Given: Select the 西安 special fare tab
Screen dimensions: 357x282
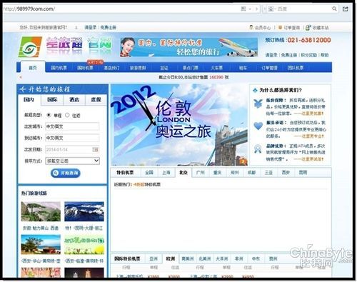Looking at the screenshot, I should (286, 173).
